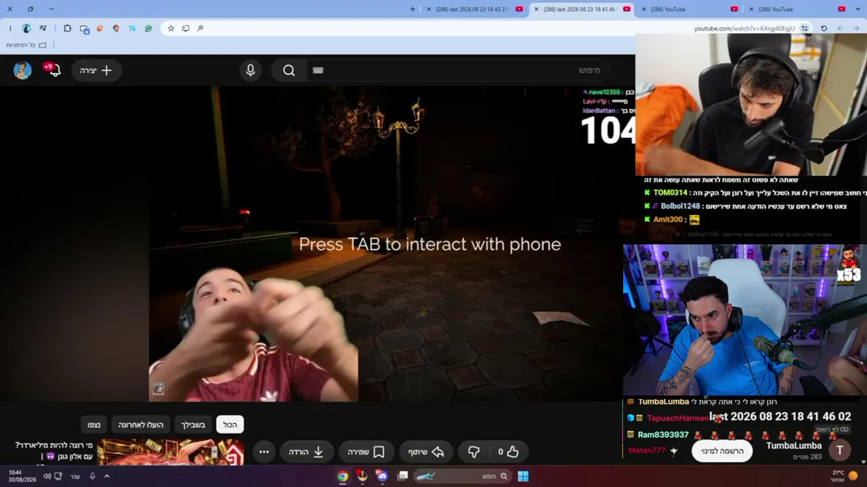Open the Windows Start menu
Viewport: 867px width, 487px height.
tap(523, 476)
